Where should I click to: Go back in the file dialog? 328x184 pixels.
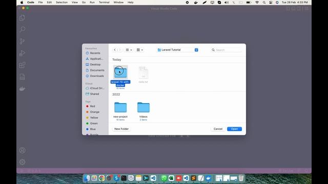(x=115, y=50)
